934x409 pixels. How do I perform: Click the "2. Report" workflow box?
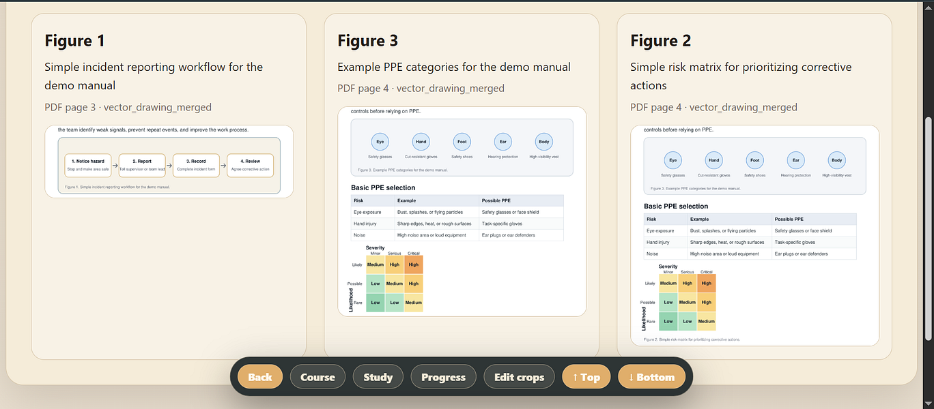(x=142, y=165)
